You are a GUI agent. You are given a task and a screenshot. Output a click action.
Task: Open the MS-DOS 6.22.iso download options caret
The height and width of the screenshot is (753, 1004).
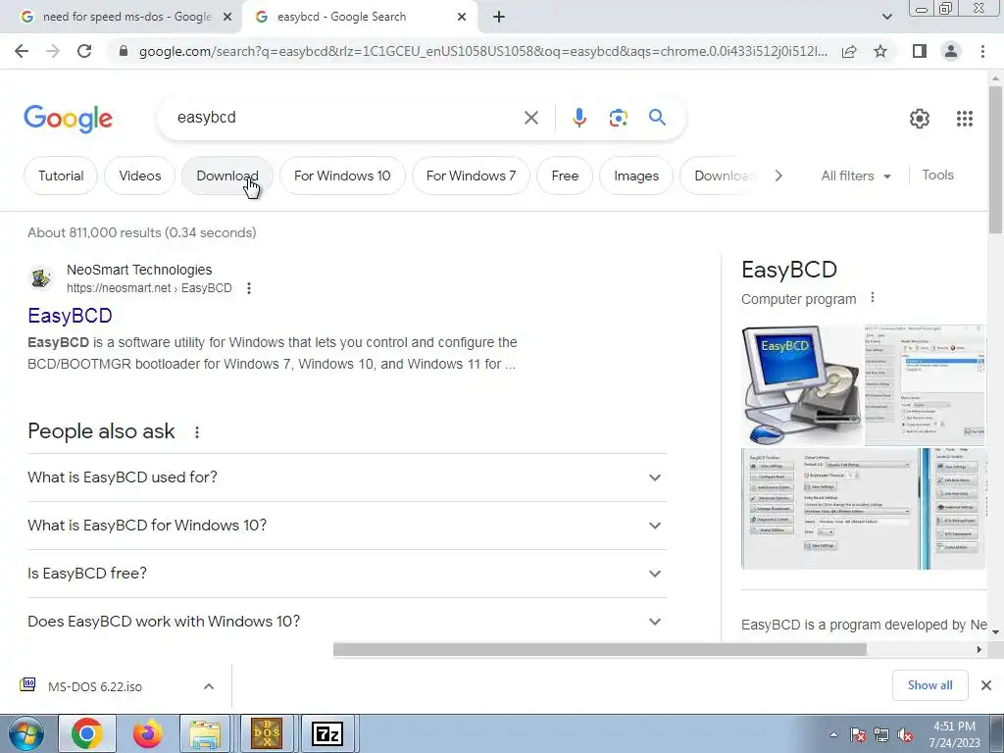[x=209, y=686]
